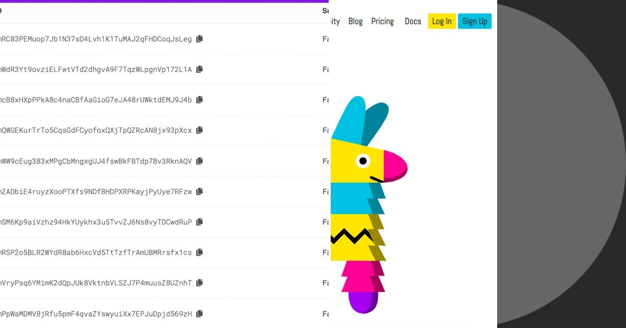The width and height of the screenshot is (626, 328).
Task: Copy the key ending in PyUye7RFzw
Action: tap(199, 191)
